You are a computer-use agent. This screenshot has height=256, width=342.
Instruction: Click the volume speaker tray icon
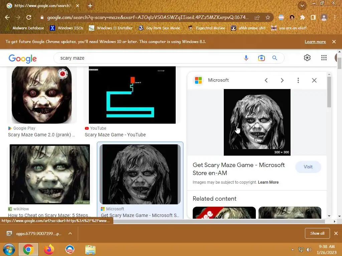309,250
